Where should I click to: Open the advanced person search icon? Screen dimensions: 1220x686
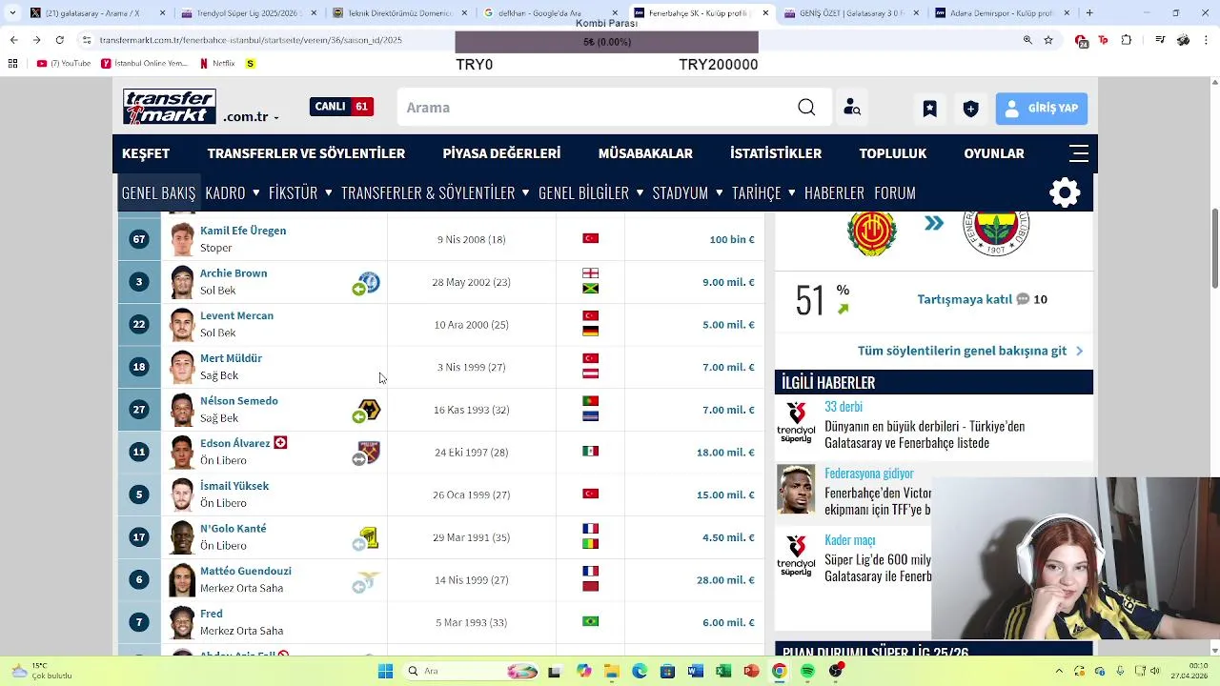pyautogui.click(x=852, y=108)
